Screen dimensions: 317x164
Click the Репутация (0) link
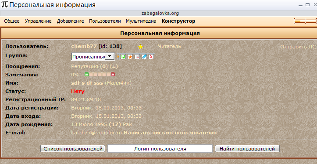point(89,66)
